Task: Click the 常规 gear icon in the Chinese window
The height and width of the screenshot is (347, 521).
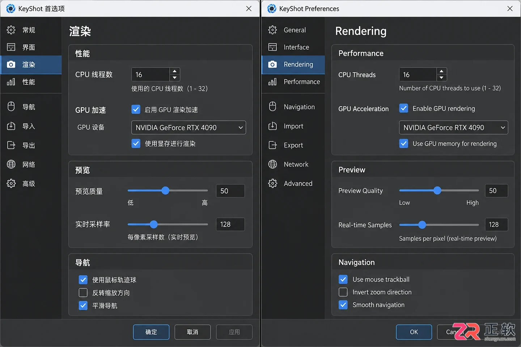Action: pos(11,30)
